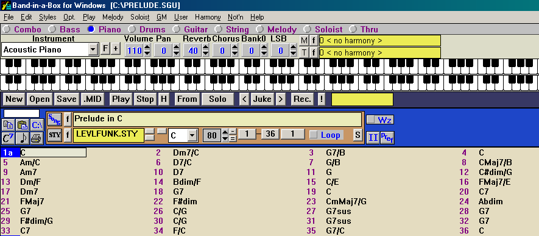Click the Song icon button
Screen dimensions: 539x236
coord(54,120)
